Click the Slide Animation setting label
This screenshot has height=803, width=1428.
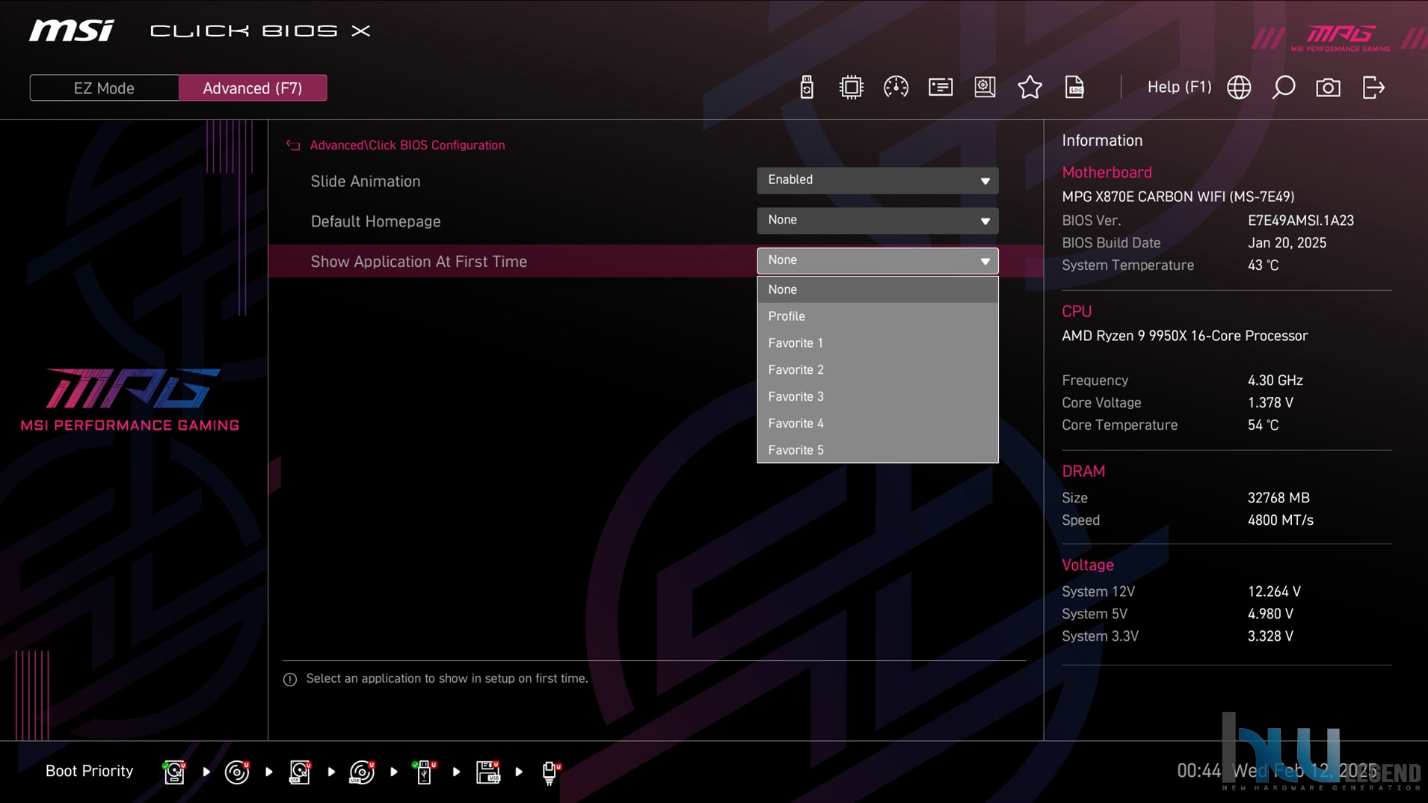(x=366, y=182)
